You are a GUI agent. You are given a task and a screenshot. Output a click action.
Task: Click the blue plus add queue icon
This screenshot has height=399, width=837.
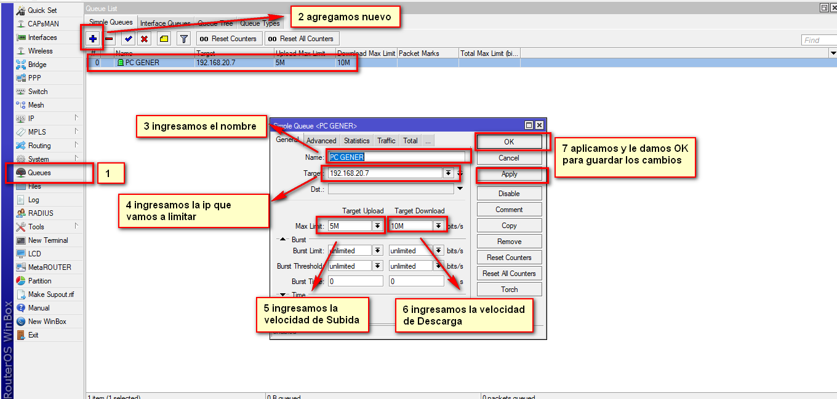(x=93, y=39)
